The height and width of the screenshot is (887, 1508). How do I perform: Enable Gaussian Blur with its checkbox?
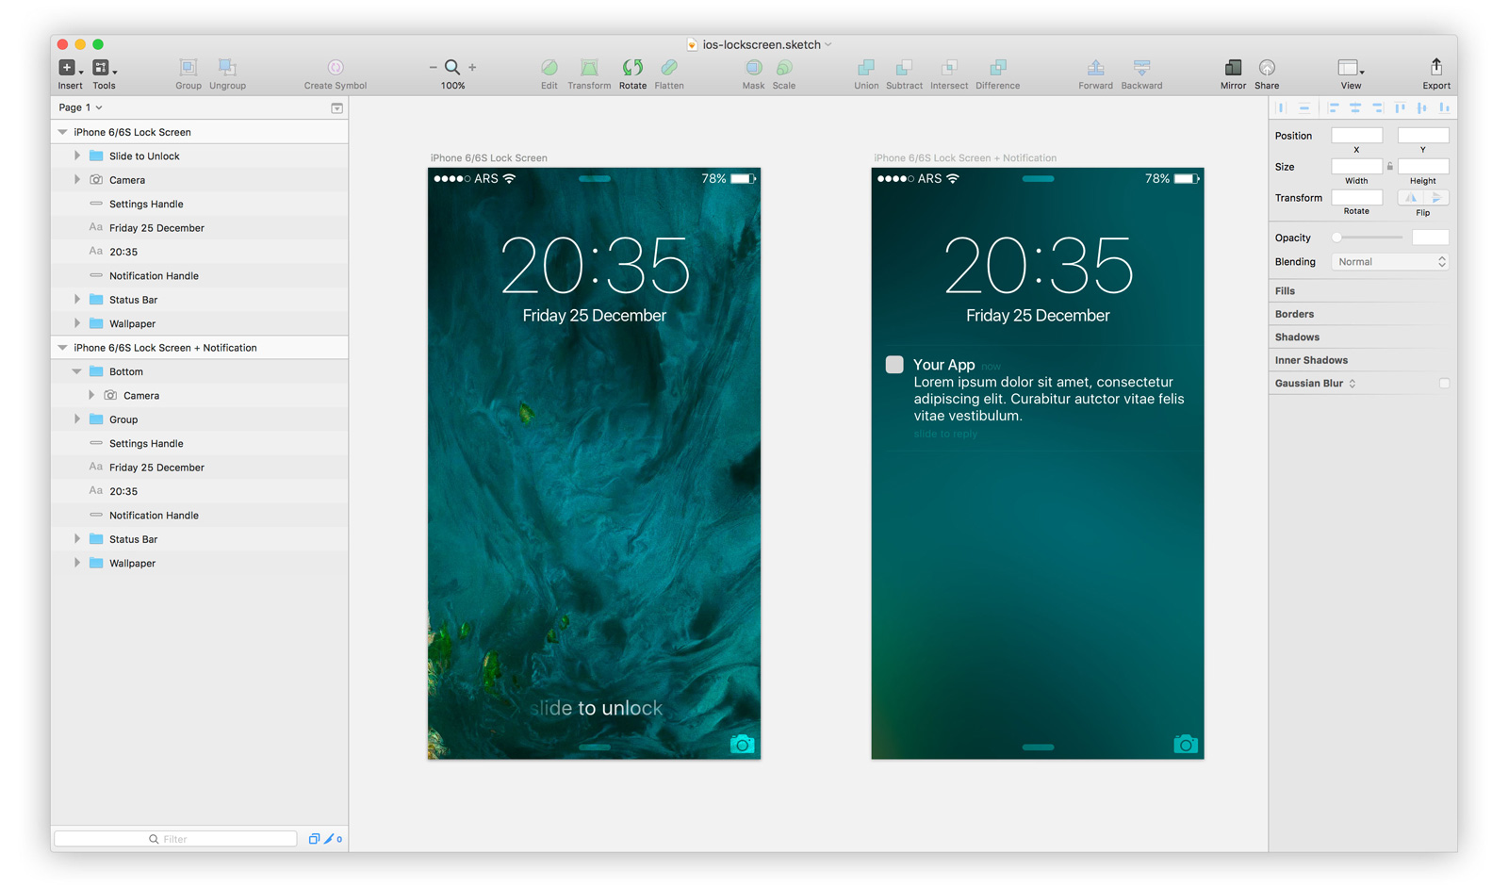coord(1443,383)
